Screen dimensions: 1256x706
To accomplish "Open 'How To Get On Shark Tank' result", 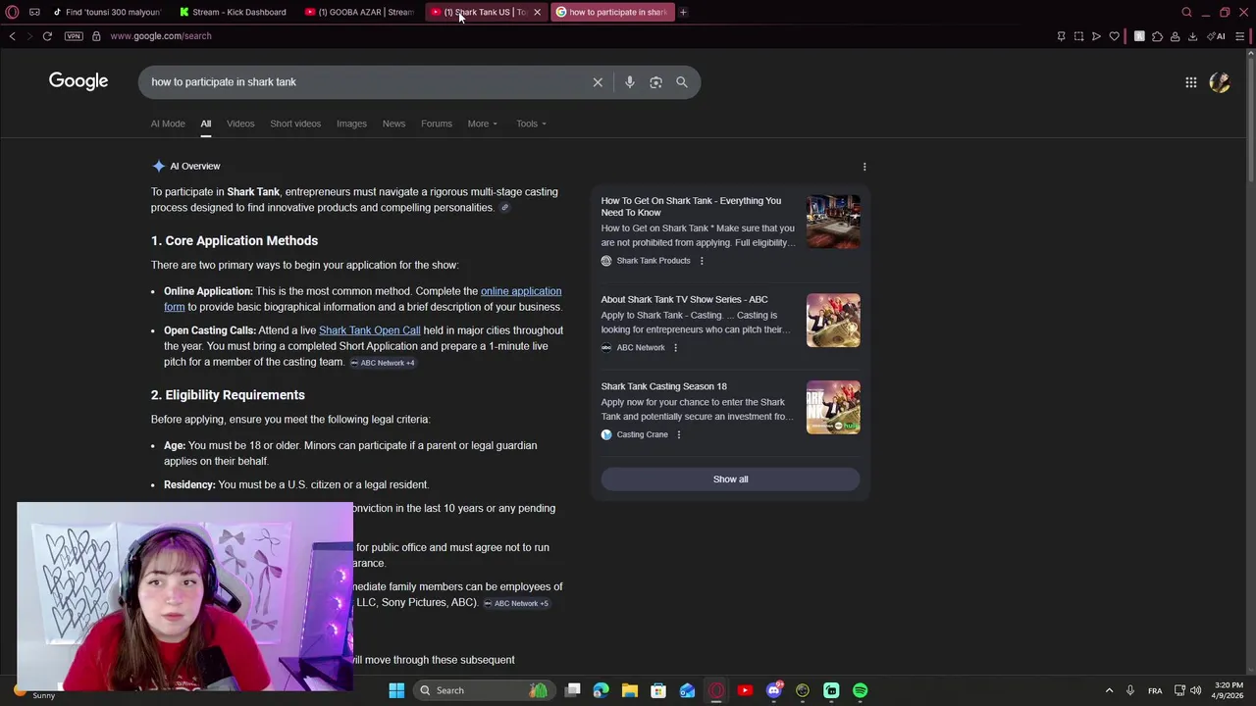I will tap(691, 207).
